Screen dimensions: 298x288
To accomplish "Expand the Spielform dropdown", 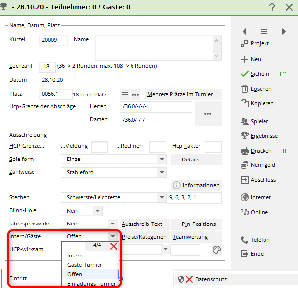I will pos(162,160).
